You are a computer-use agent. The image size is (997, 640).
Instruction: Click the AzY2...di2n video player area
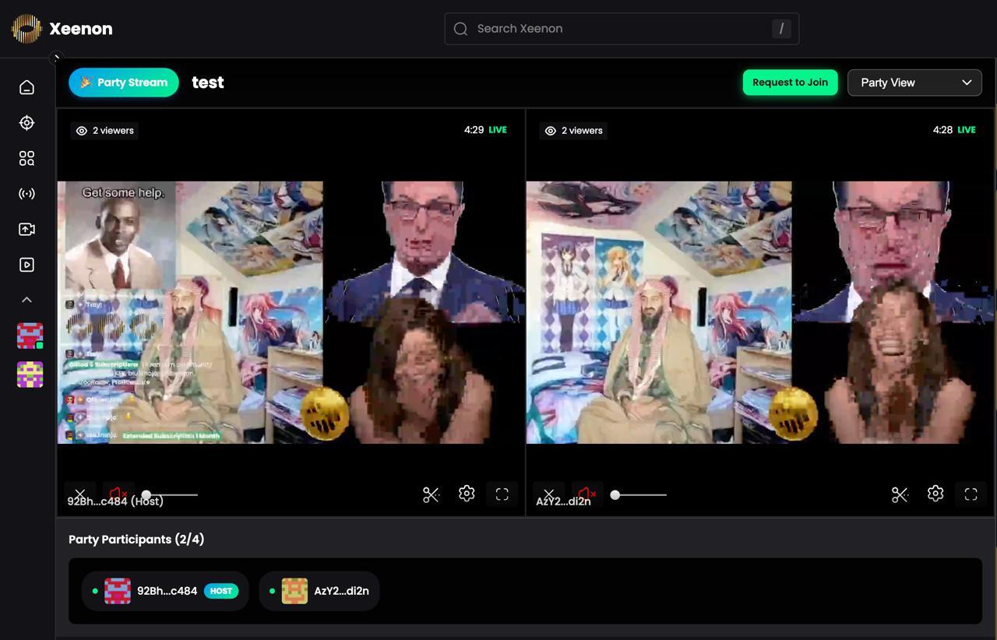[759, 312]
